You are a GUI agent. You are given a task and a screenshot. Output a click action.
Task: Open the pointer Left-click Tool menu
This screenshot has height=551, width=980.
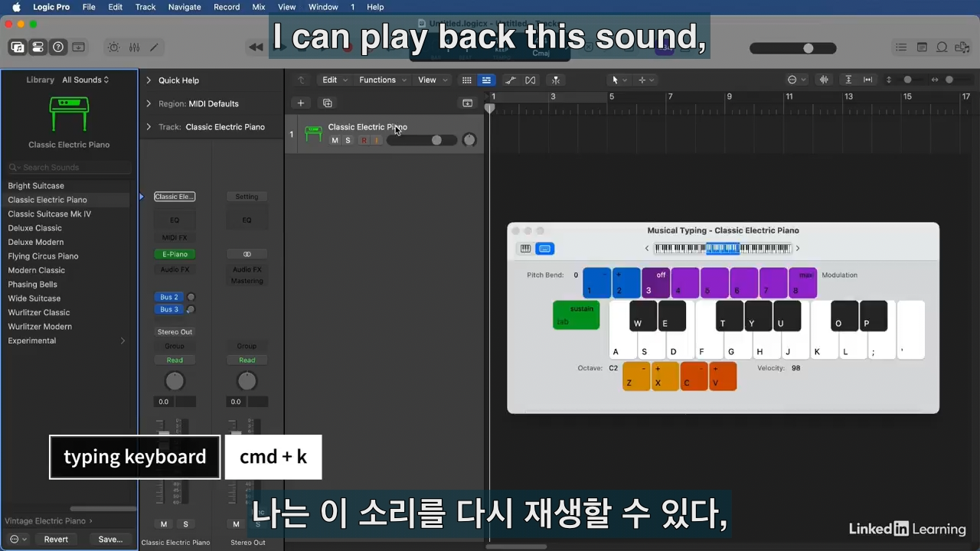[x=619, y=80]
